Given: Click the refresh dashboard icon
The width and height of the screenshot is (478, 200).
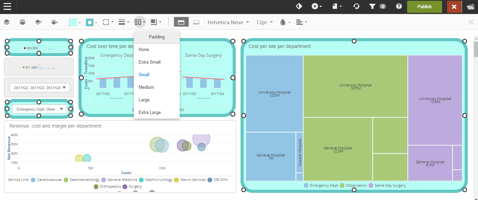Looking at the screenshot, I should (356, 6).
